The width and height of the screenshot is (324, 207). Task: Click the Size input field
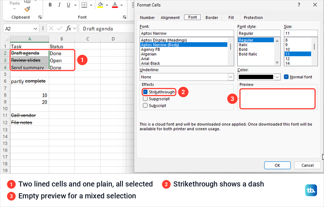click(x=301, y=33)
